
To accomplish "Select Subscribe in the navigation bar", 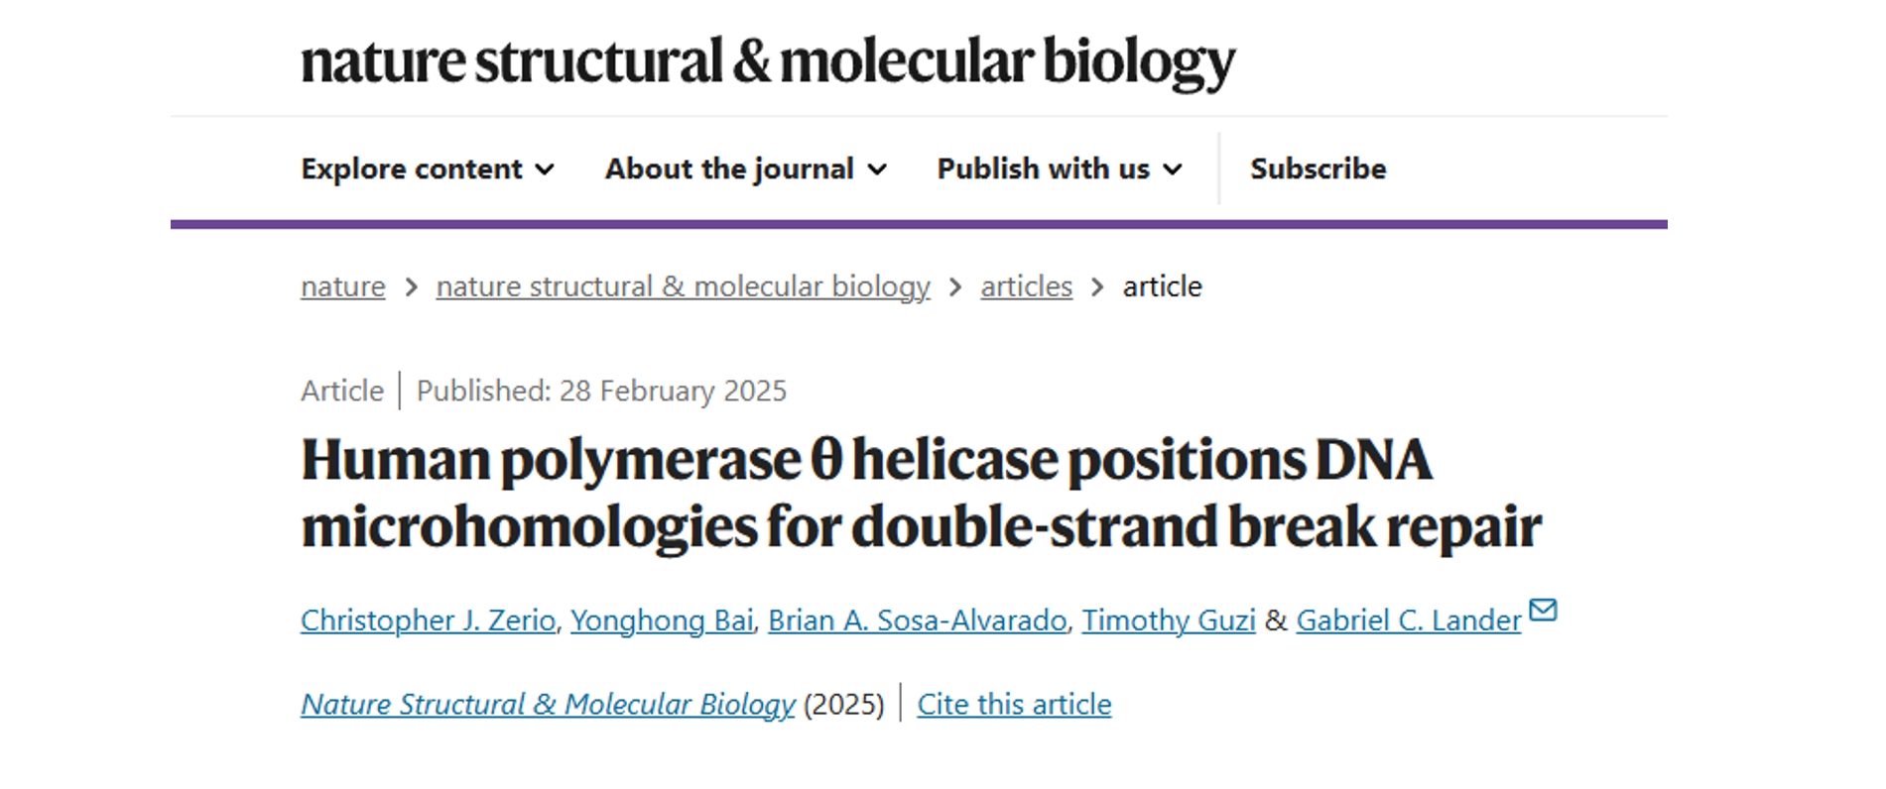I will [1318, 169].
